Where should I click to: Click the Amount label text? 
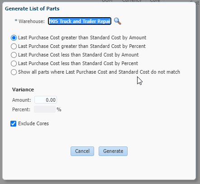pyautogui.click(x=22, y=100)
